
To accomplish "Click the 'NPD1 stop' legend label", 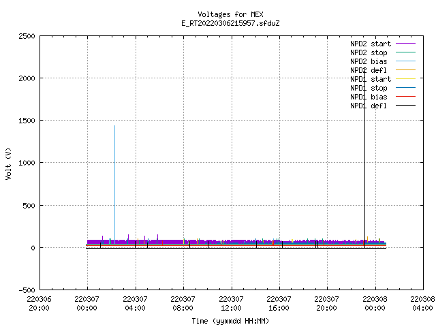I will [369, 88].
